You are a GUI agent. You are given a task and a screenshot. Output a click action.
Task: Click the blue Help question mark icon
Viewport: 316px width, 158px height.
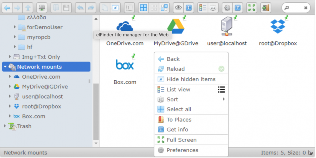click(x=237, y=8)
